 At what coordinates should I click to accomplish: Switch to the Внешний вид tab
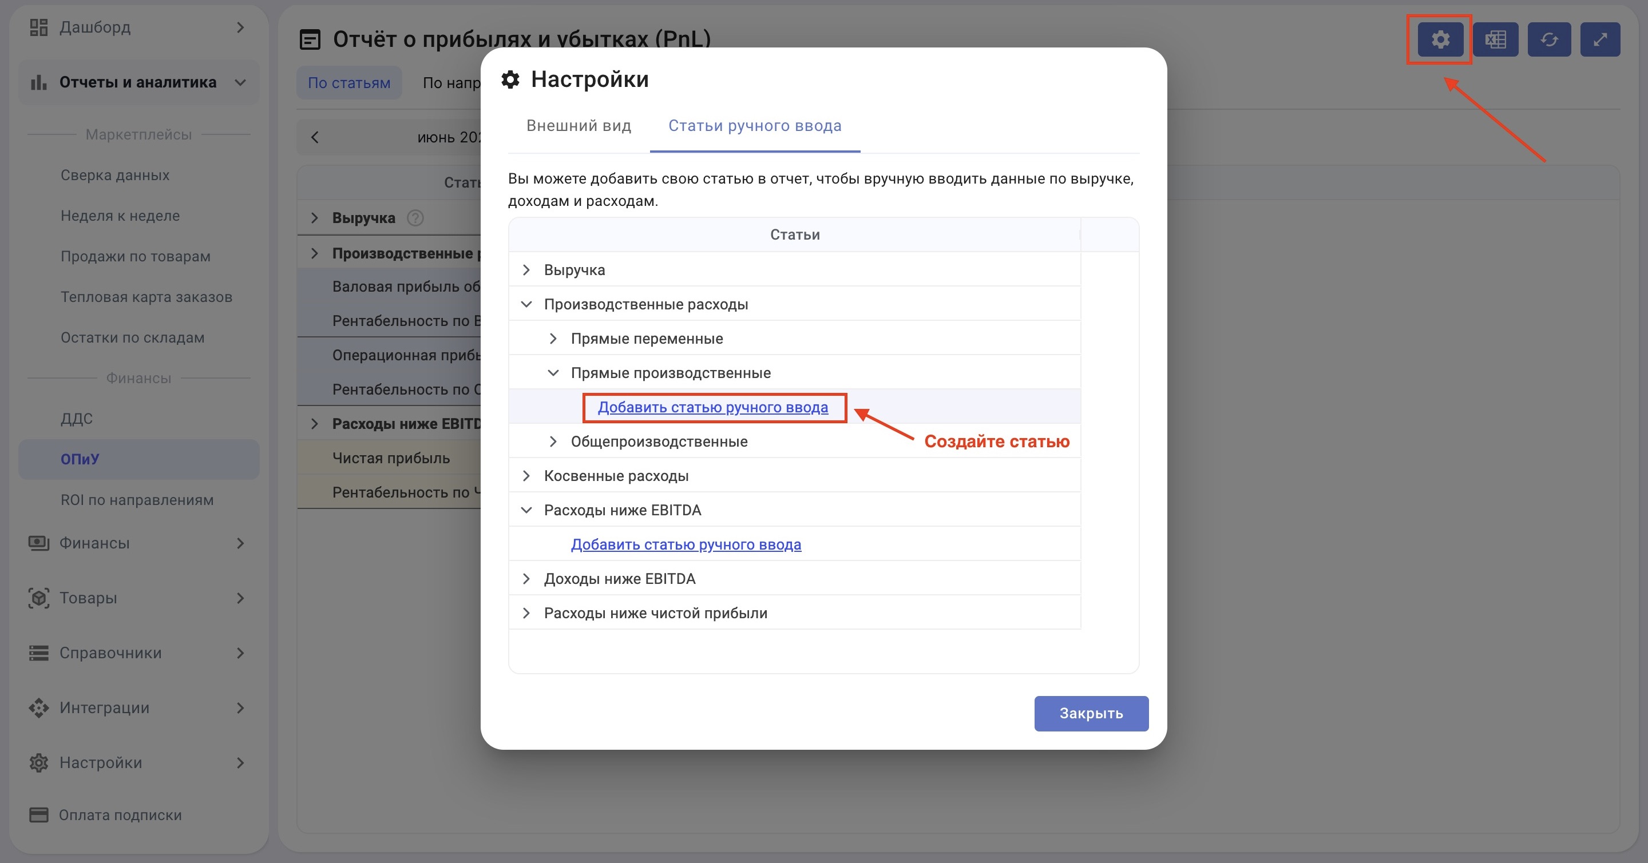coord(579,126)
